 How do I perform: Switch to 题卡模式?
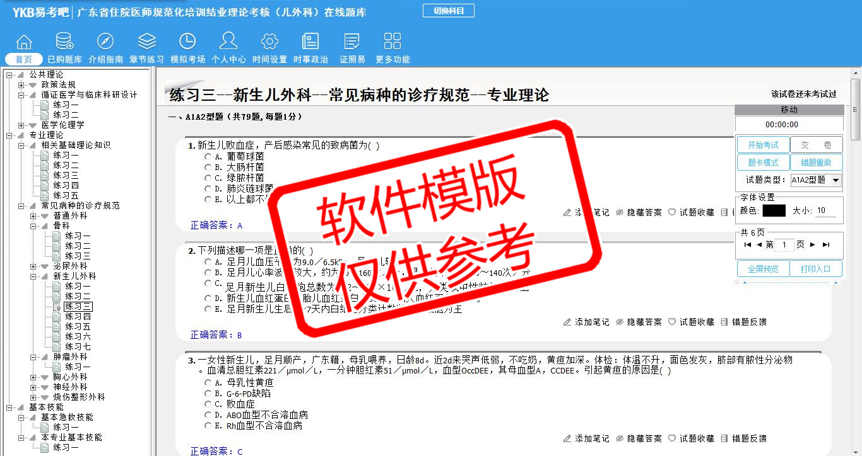763,162
